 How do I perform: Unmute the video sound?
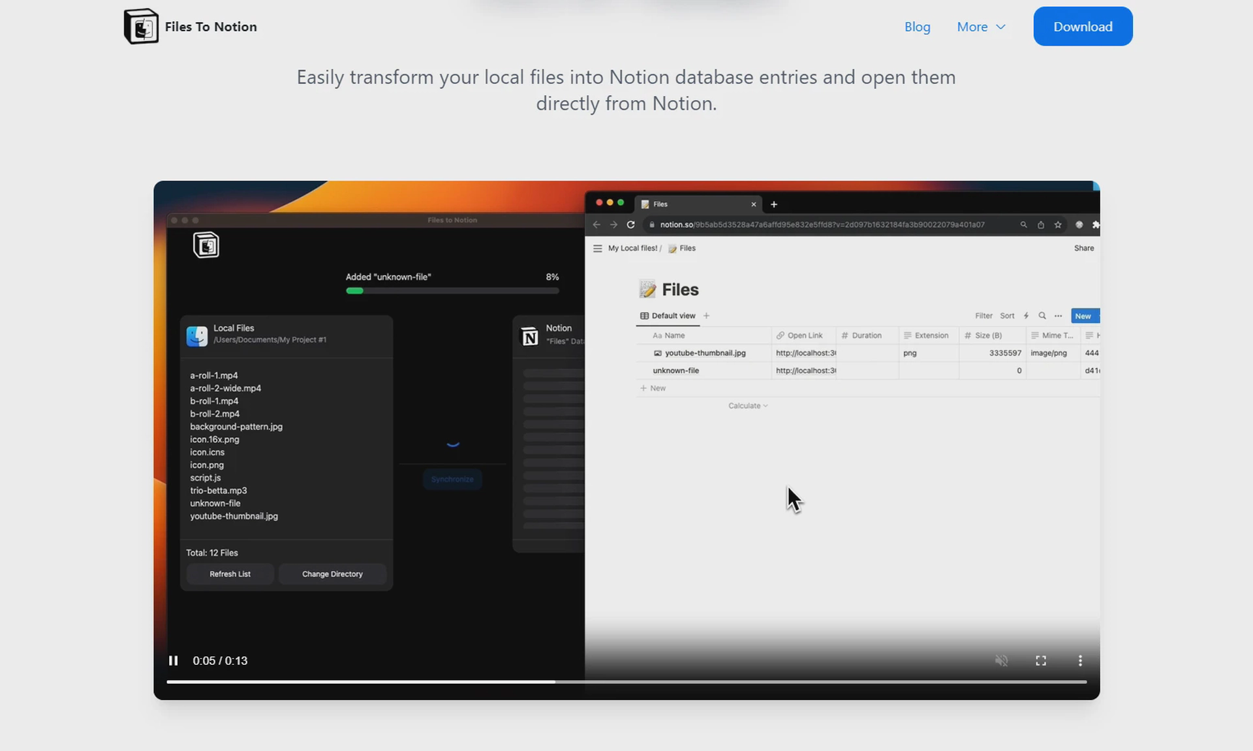point(1001,660)
